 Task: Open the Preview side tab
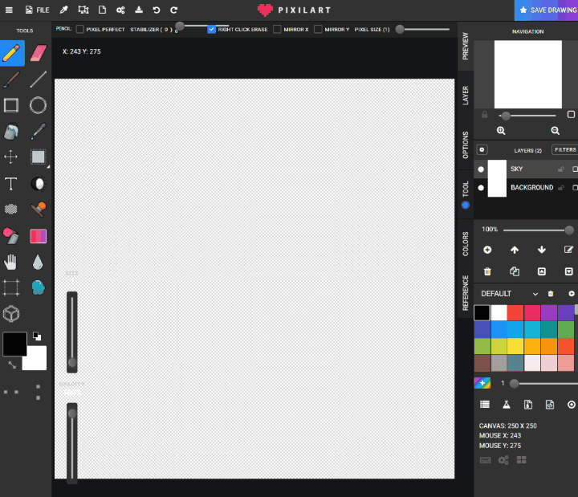click(466, 46)
